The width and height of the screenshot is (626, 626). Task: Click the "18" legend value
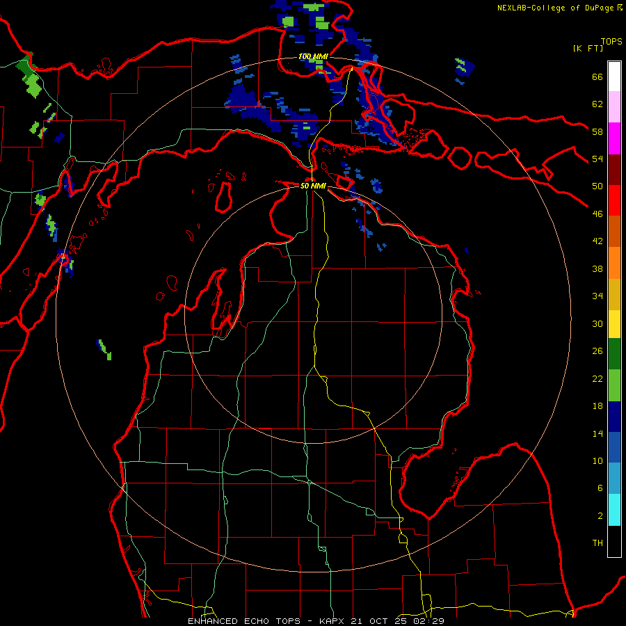point(597,406)
